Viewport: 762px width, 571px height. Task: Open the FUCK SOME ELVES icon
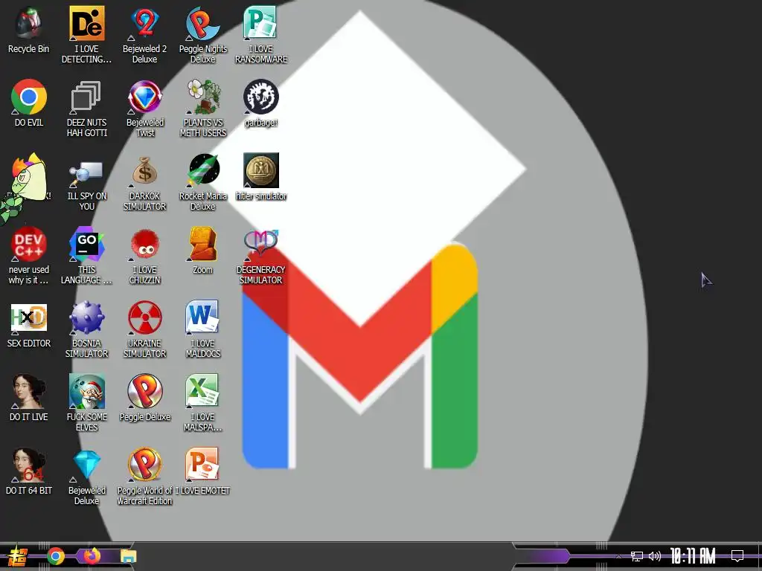[x=86, y=391]
